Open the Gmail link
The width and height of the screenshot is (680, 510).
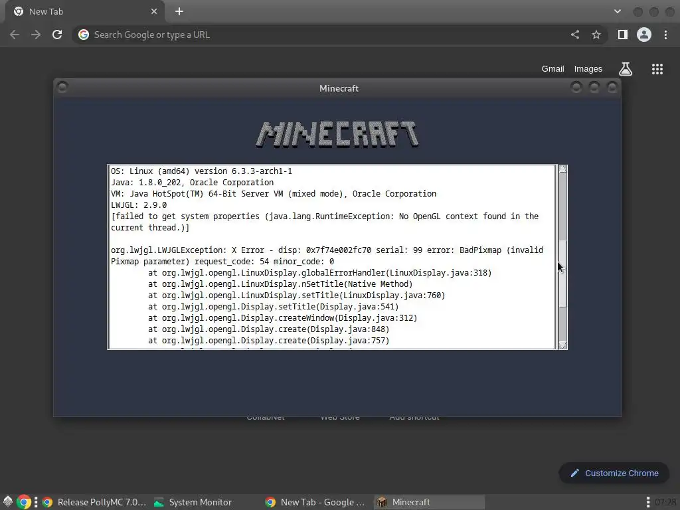[x=553, y=69]
